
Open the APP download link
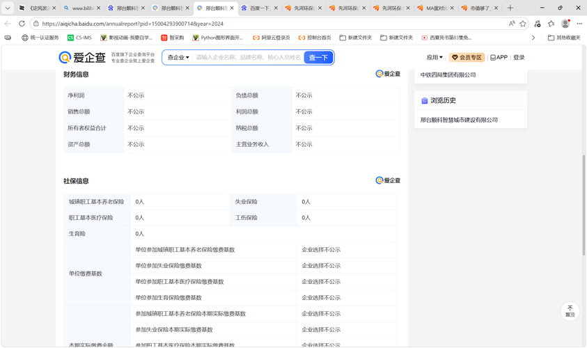(499, 57)
